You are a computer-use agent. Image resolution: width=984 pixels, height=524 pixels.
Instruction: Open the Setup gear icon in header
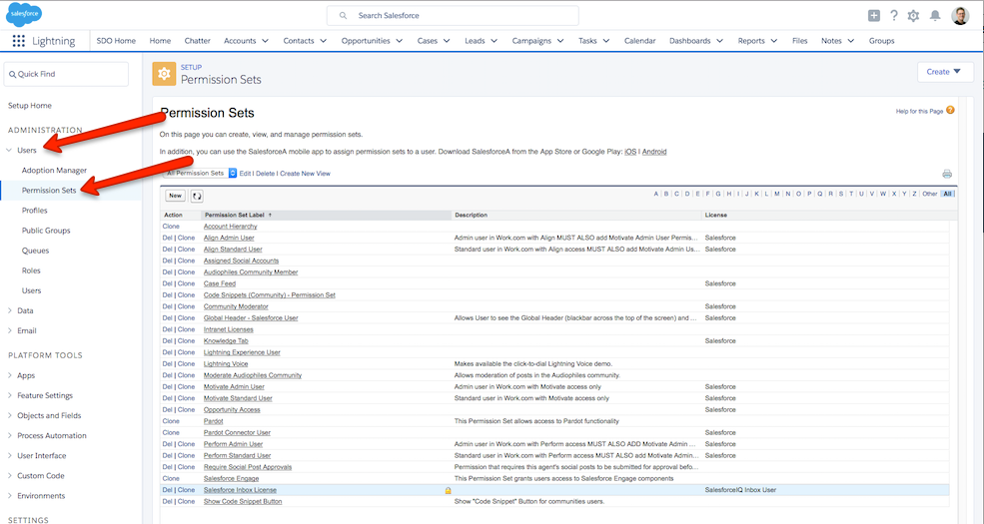click(913, 16)
